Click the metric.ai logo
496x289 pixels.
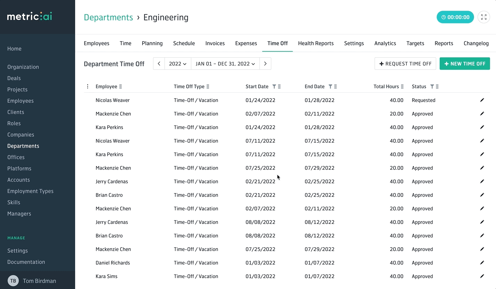click(30, 16)
